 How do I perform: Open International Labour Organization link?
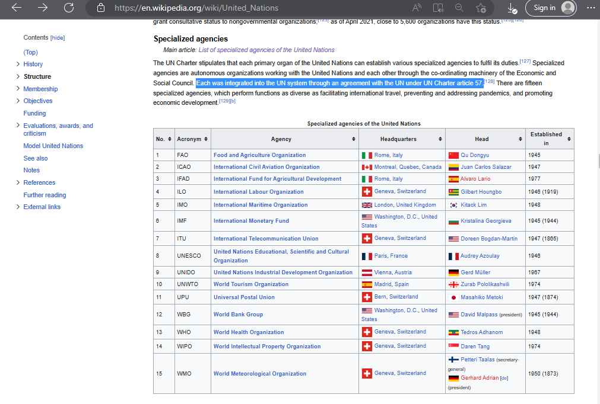tap(258, 192)
